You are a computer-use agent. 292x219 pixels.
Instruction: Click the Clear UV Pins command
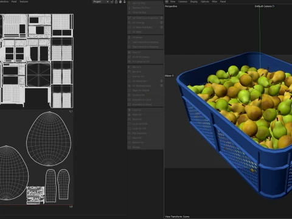pos(145,12)
